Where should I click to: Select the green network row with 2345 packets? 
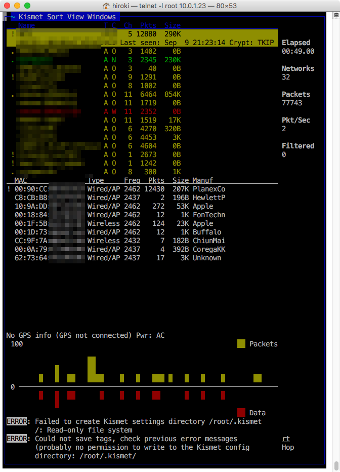click(x=142, y=60)
